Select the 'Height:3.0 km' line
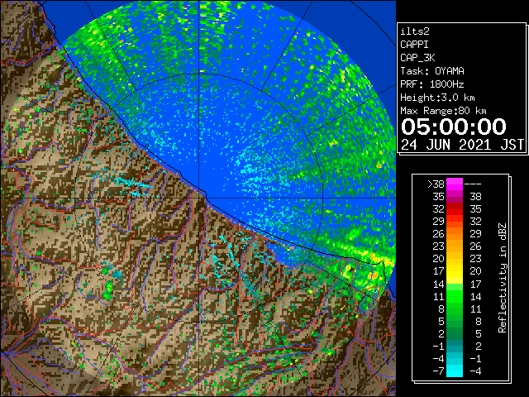 (x=437, y=98)
